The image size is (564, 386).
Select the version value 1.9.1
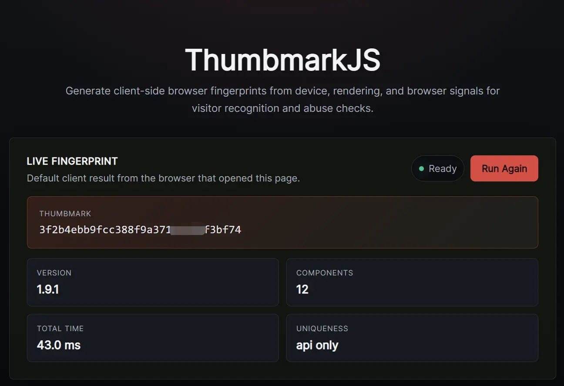(x=48, y=289)
